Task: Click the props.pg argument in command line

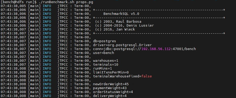Action: (85, 2)
